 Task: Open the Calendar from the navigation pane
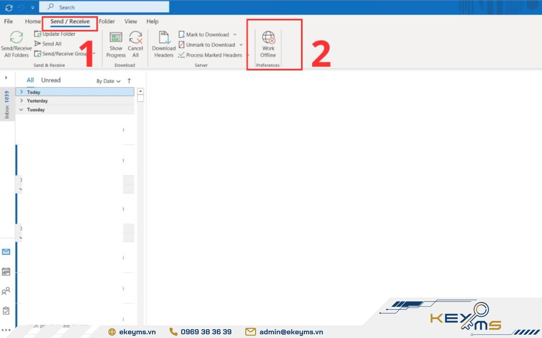[5, 271]
